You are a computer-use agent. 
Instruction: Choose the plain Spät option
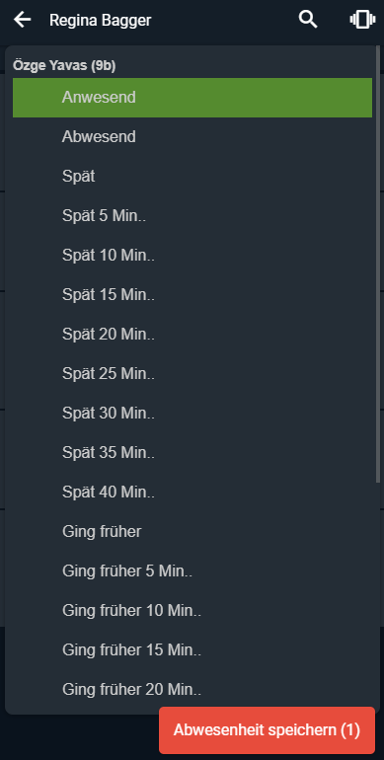tap(192, 177)
